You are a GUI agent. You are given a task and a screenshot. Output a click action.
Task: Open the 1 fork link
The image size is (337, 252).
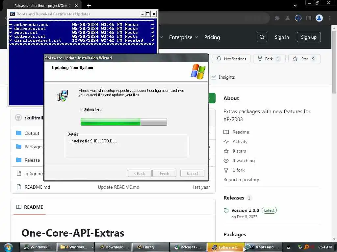239,170
